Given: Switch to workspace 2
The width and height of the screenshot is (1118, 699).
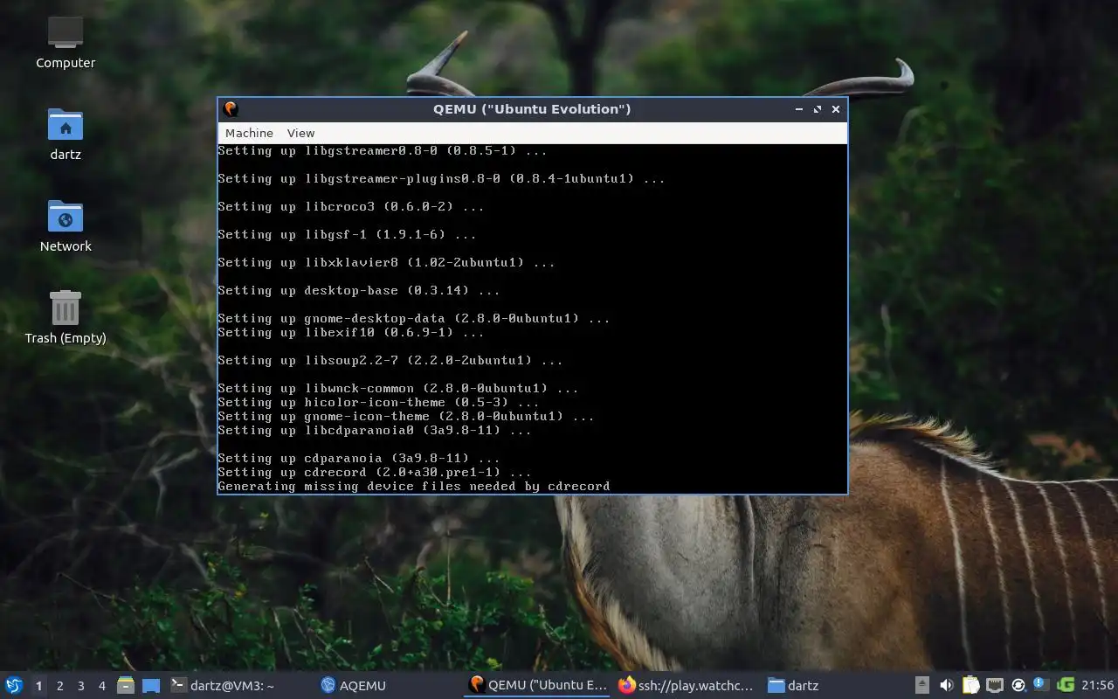Looking at the screenshot, I should click(x=59, y=686).
